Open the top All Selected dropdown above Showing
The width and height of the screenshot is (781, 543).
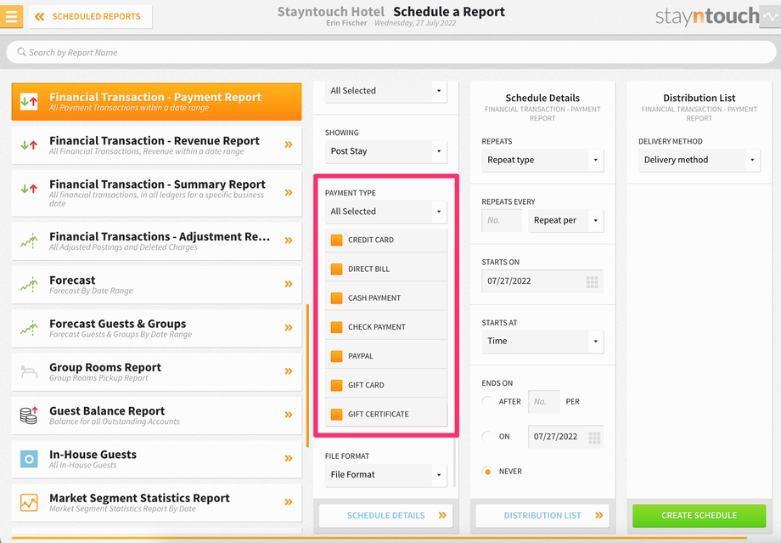pos(386,91)
